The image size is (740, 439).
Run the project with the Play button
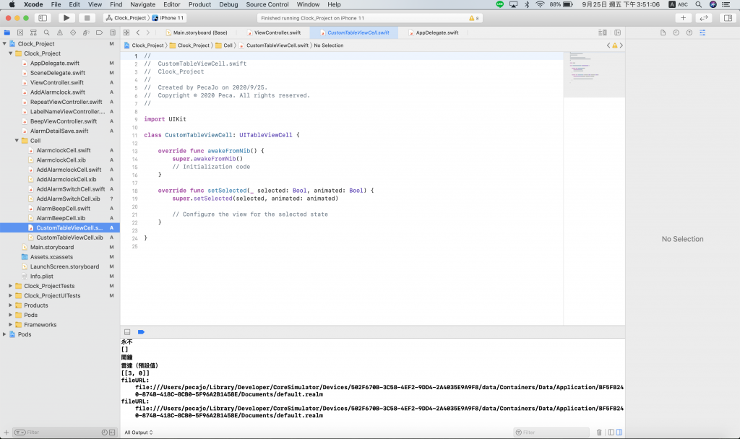pyautogui.click(x=66, y=18)
